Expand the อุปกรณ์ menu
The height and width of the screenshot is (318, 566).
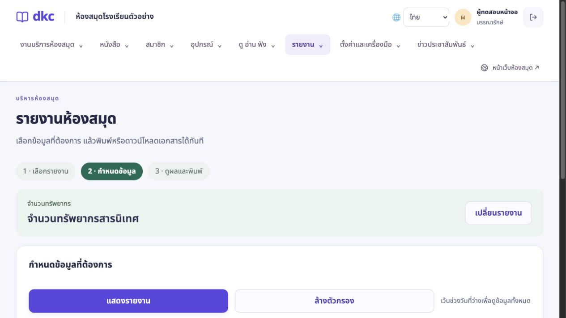206,45
